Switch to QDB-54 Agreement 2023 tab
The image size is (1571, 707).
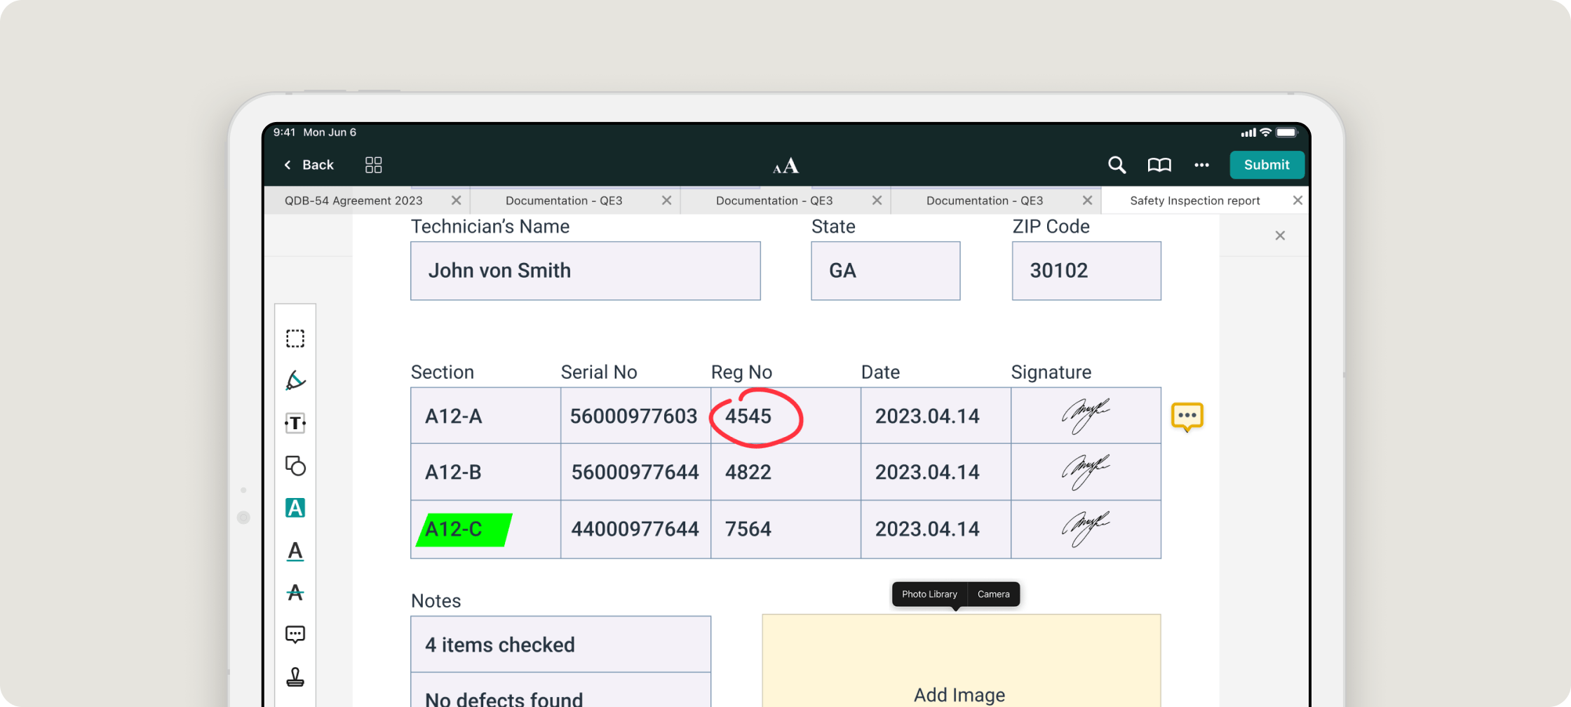[353, 201]
